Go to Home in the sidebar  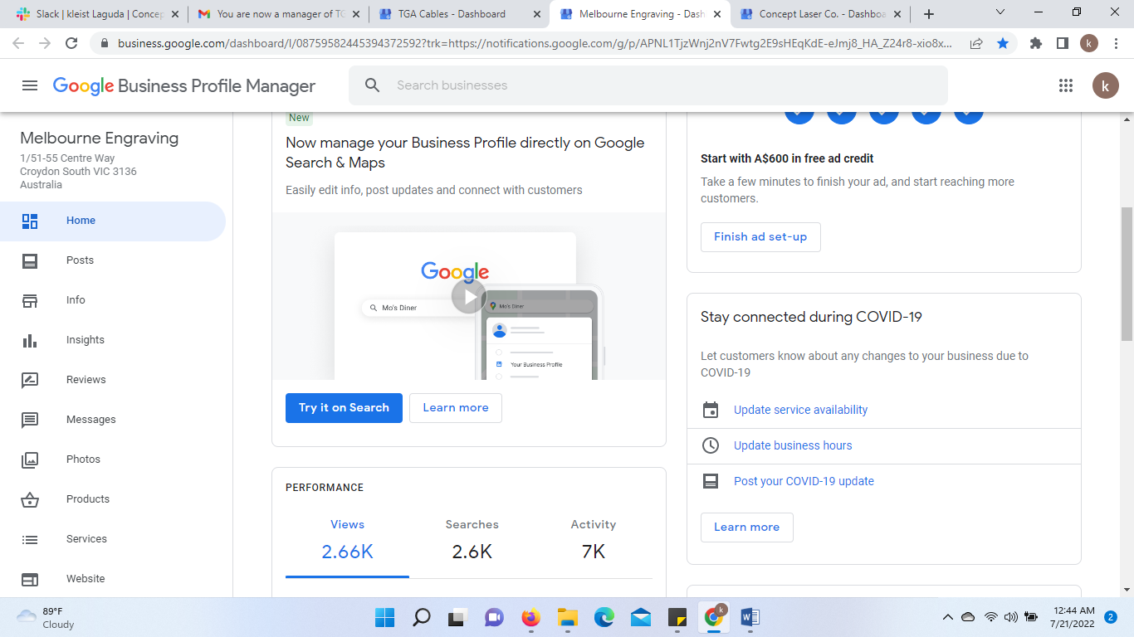tap(113, 221)
